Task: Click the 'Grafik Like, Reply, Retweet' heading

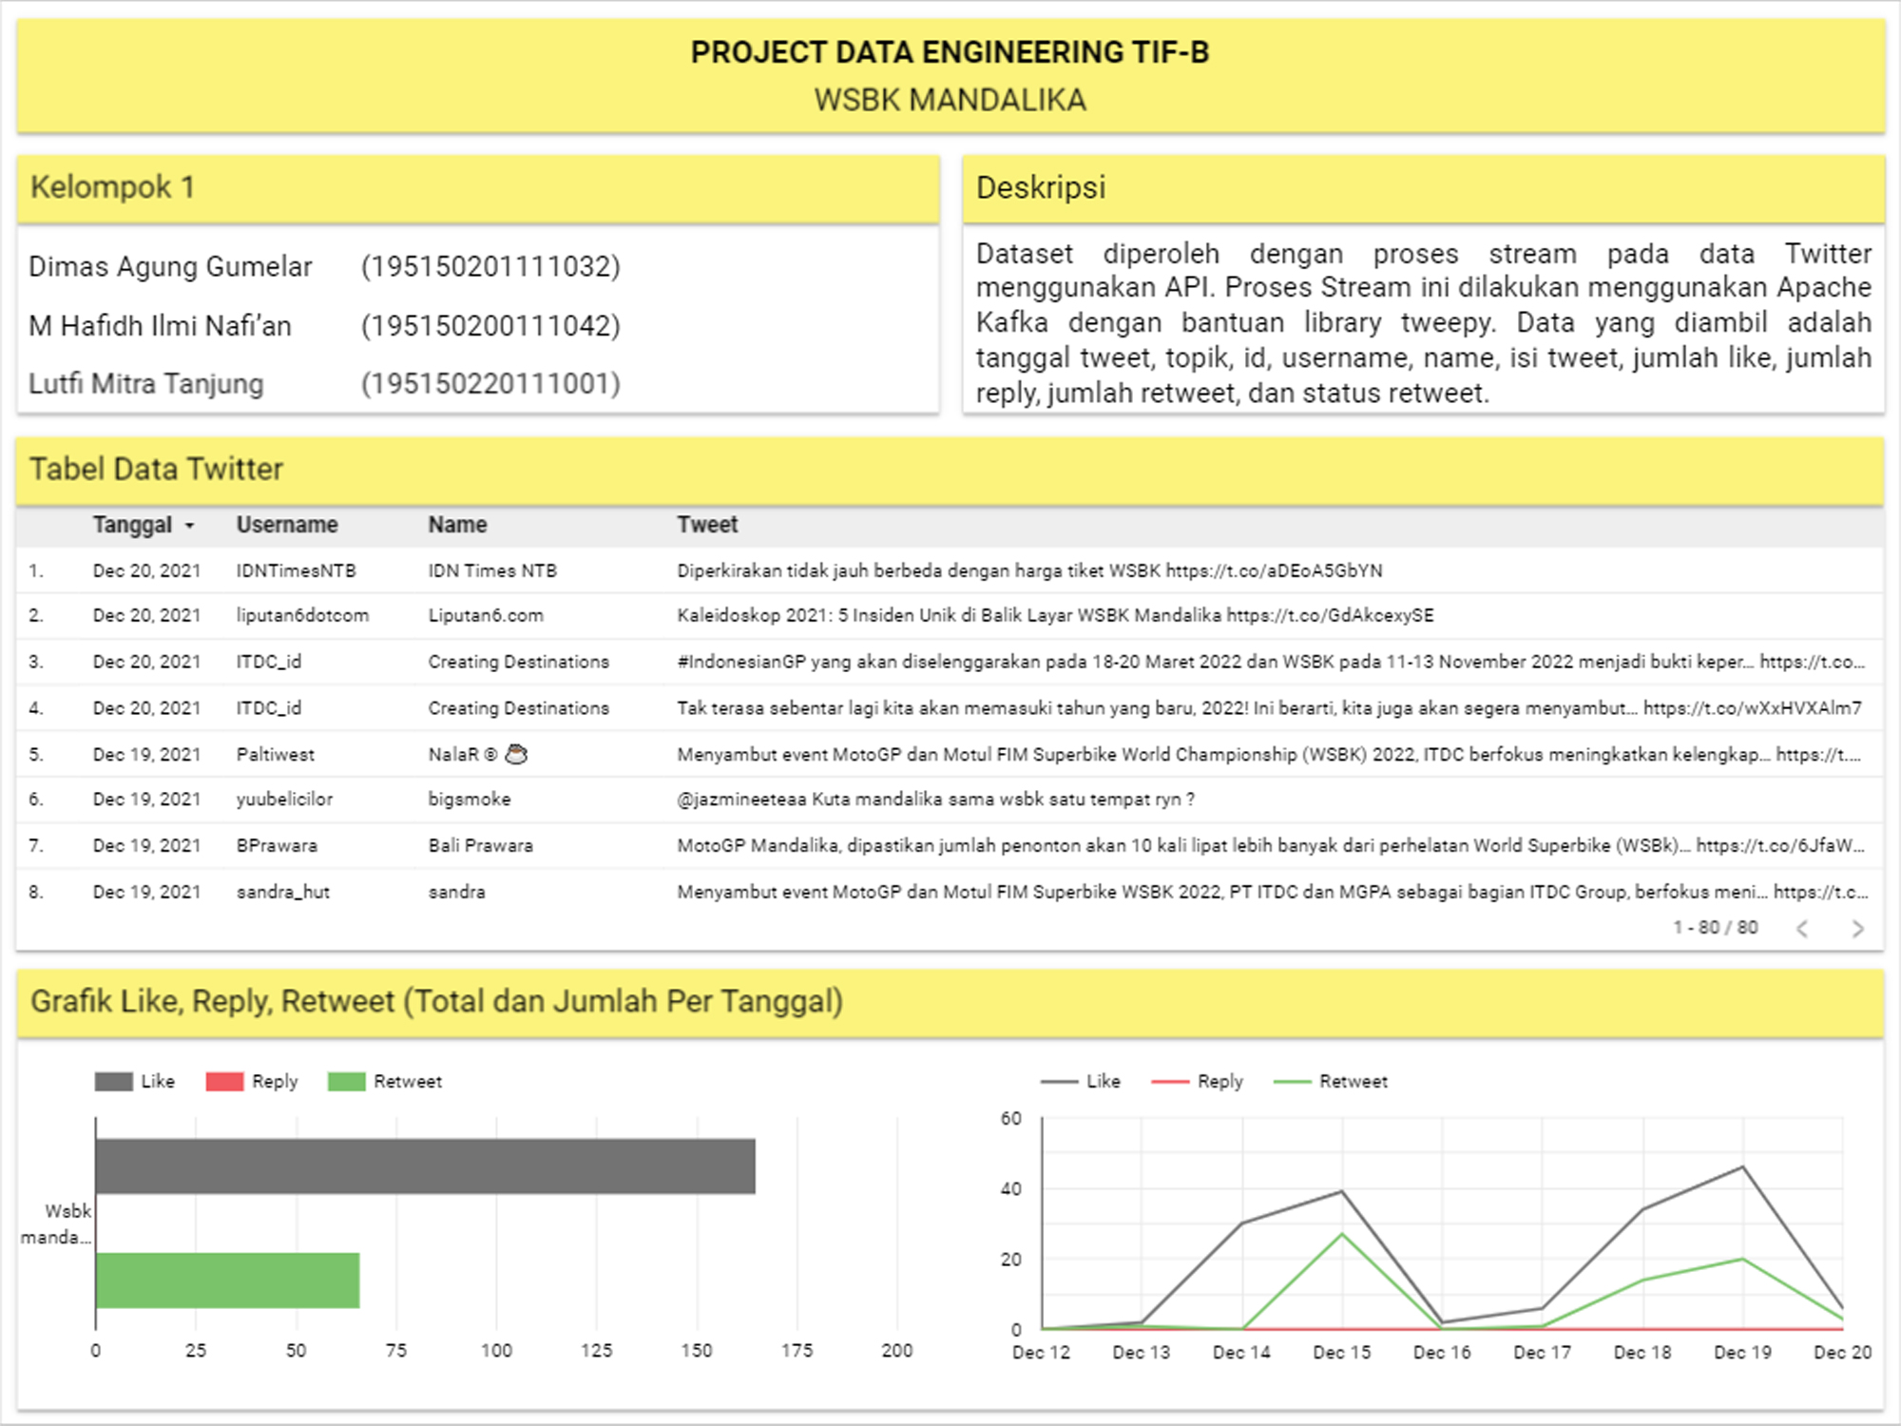Action: click(x=436, y=1001)
